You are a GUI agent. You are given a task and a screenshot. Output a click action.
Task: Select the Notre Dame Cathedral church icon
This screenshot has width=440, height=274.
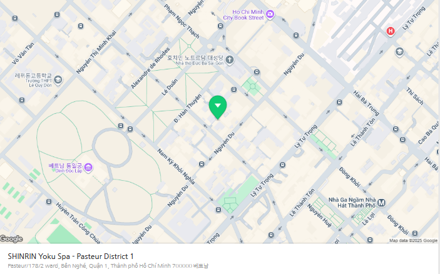click(230, 60)
